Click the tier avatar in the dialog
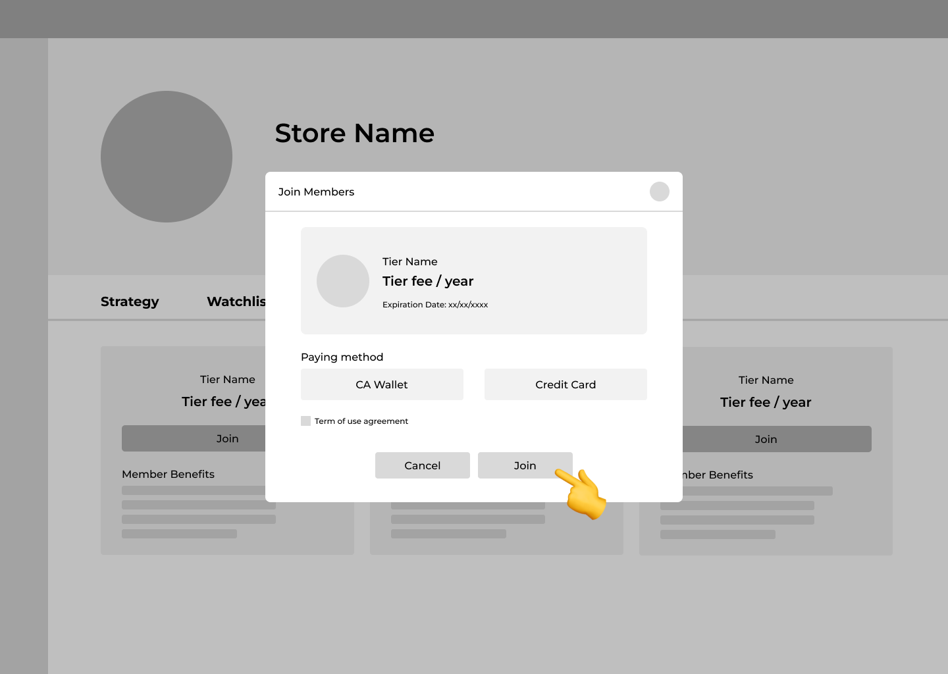948x674 pixels. [342, 281]
